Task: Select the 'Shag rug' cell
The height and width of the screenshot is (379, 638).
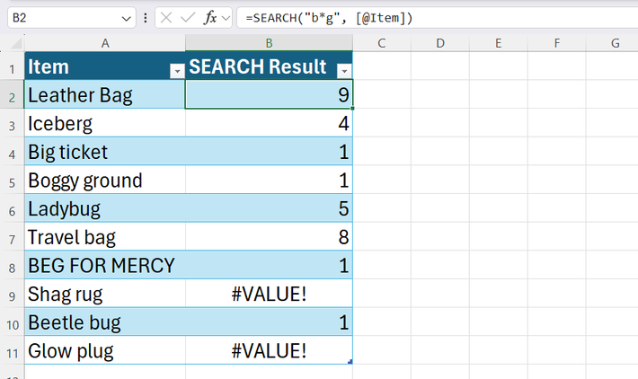Action: (105, 294)
